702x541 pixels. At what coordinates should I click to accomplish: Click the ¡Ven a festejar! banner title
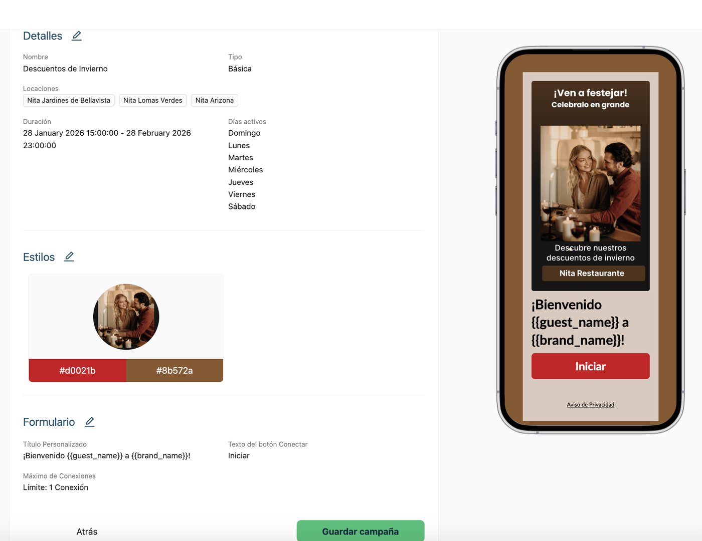(591, 93)
